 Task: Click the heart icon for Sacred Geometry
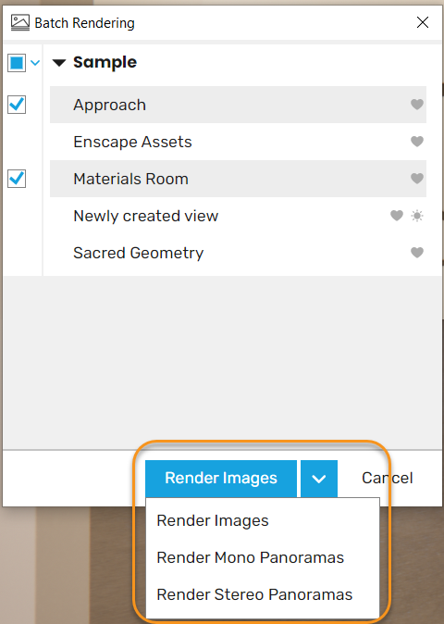(x=417, y=253)
